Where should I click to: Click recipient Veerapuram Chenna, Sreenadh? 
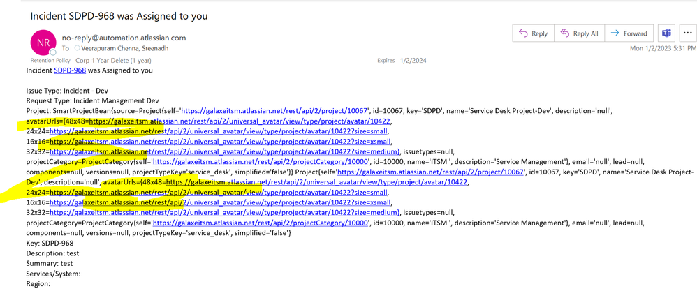[x=125, y=48]
